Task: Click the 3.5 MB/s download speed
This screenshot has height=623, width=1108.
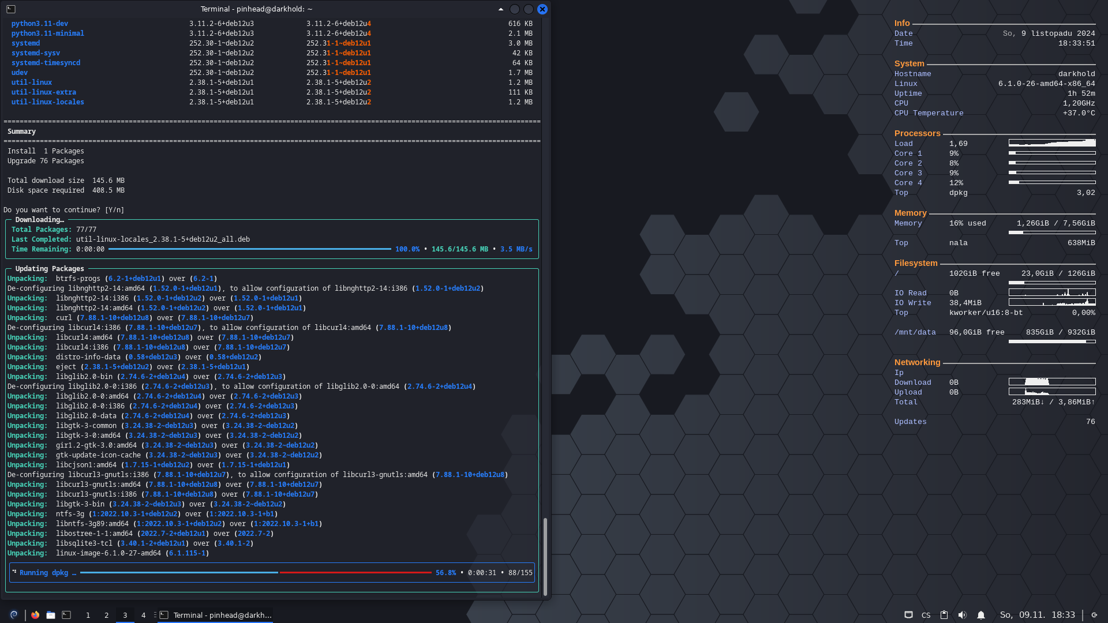Action: (516, 249)
